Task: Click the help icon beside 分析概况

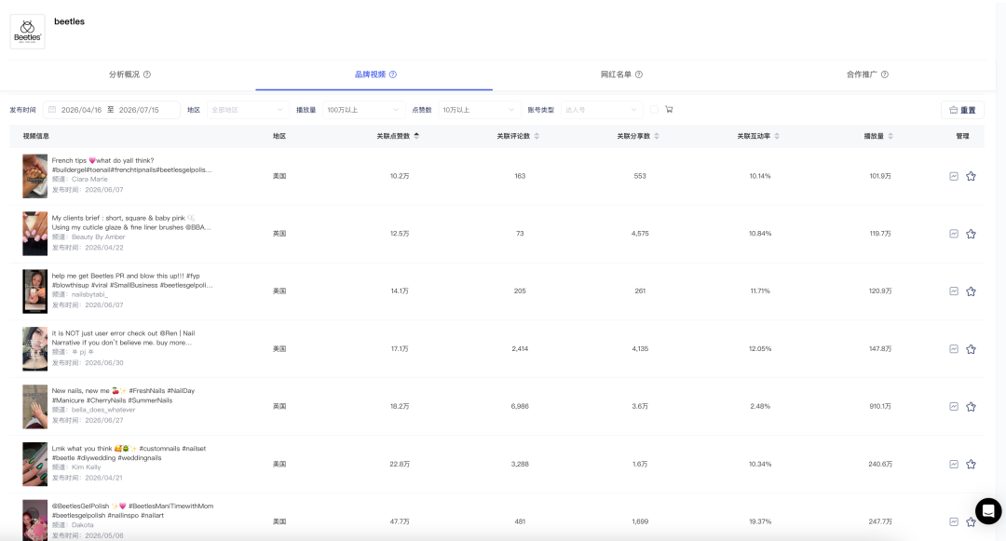Action: (147, 74)
